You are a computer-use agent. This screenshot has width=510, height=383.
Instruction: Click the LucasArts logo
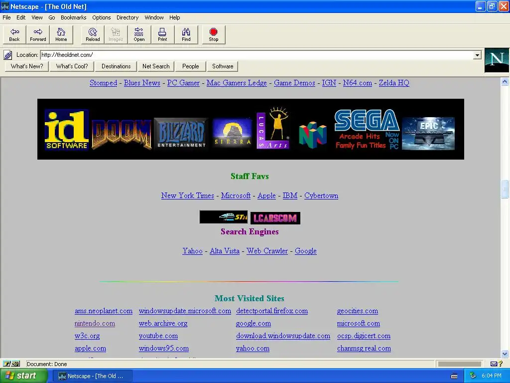[273, 128]
